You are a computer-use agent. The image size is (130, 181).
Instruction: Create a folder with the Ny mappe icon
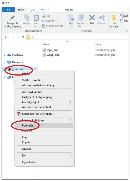114,18
